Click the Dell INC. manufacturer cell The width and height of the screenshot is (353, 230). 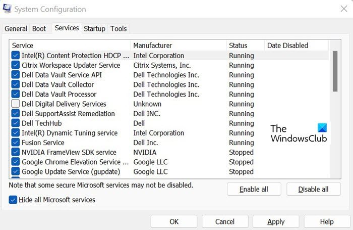[147, 114]
